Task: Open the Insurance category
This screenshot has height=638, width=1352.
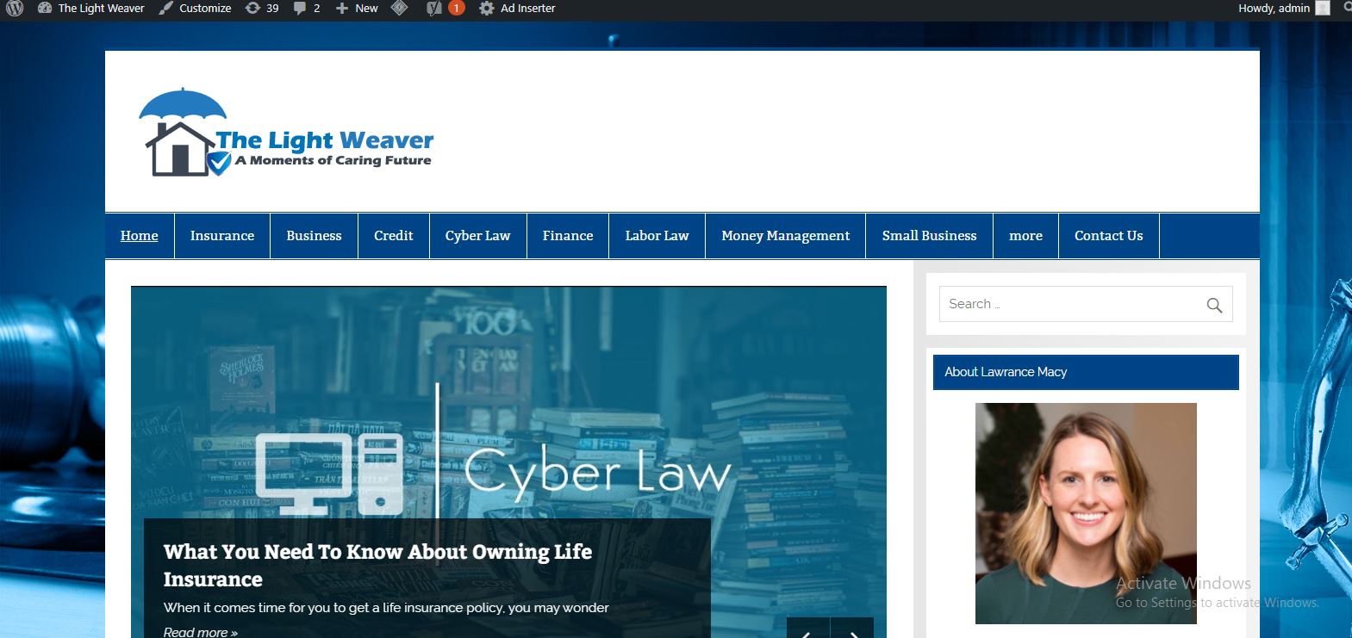Action: [x=222, y=236]
